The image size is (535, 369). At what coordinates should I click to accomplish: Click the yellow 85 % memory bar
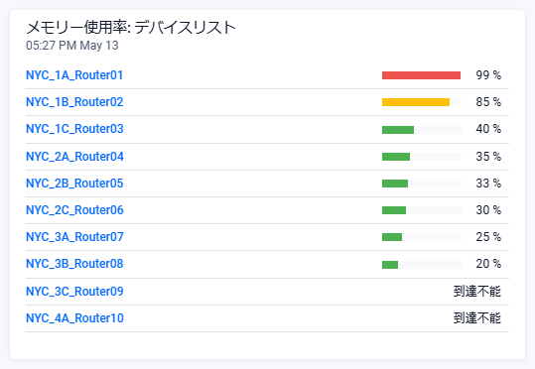pos(416,102)
